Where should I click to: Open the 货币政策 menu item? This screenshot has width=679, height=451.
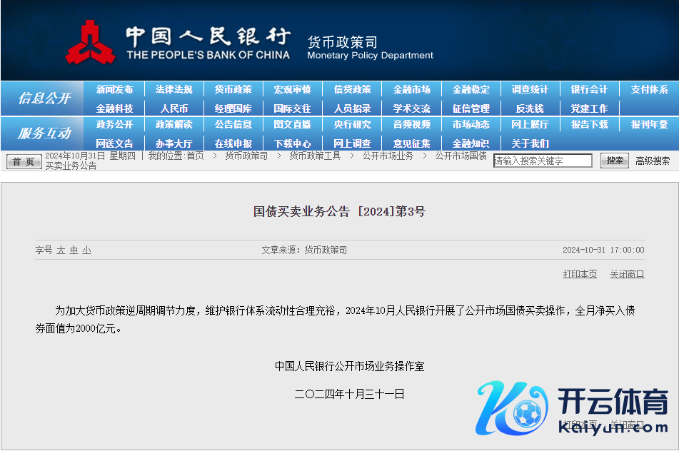coord(233,90)
